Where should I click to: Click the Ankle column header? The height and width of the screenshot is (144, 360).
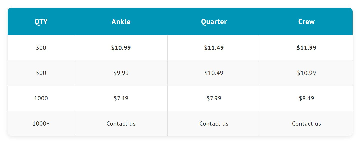click(x=121, y=22)
